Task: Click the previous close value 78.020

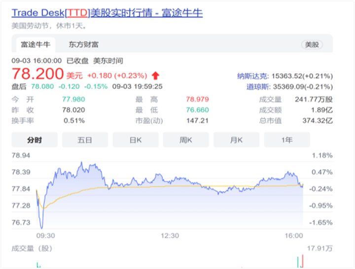Action: (x=73, y=110)
